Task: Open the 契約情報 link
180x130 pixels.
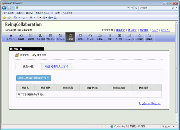Action: click(x=144, y=30)
